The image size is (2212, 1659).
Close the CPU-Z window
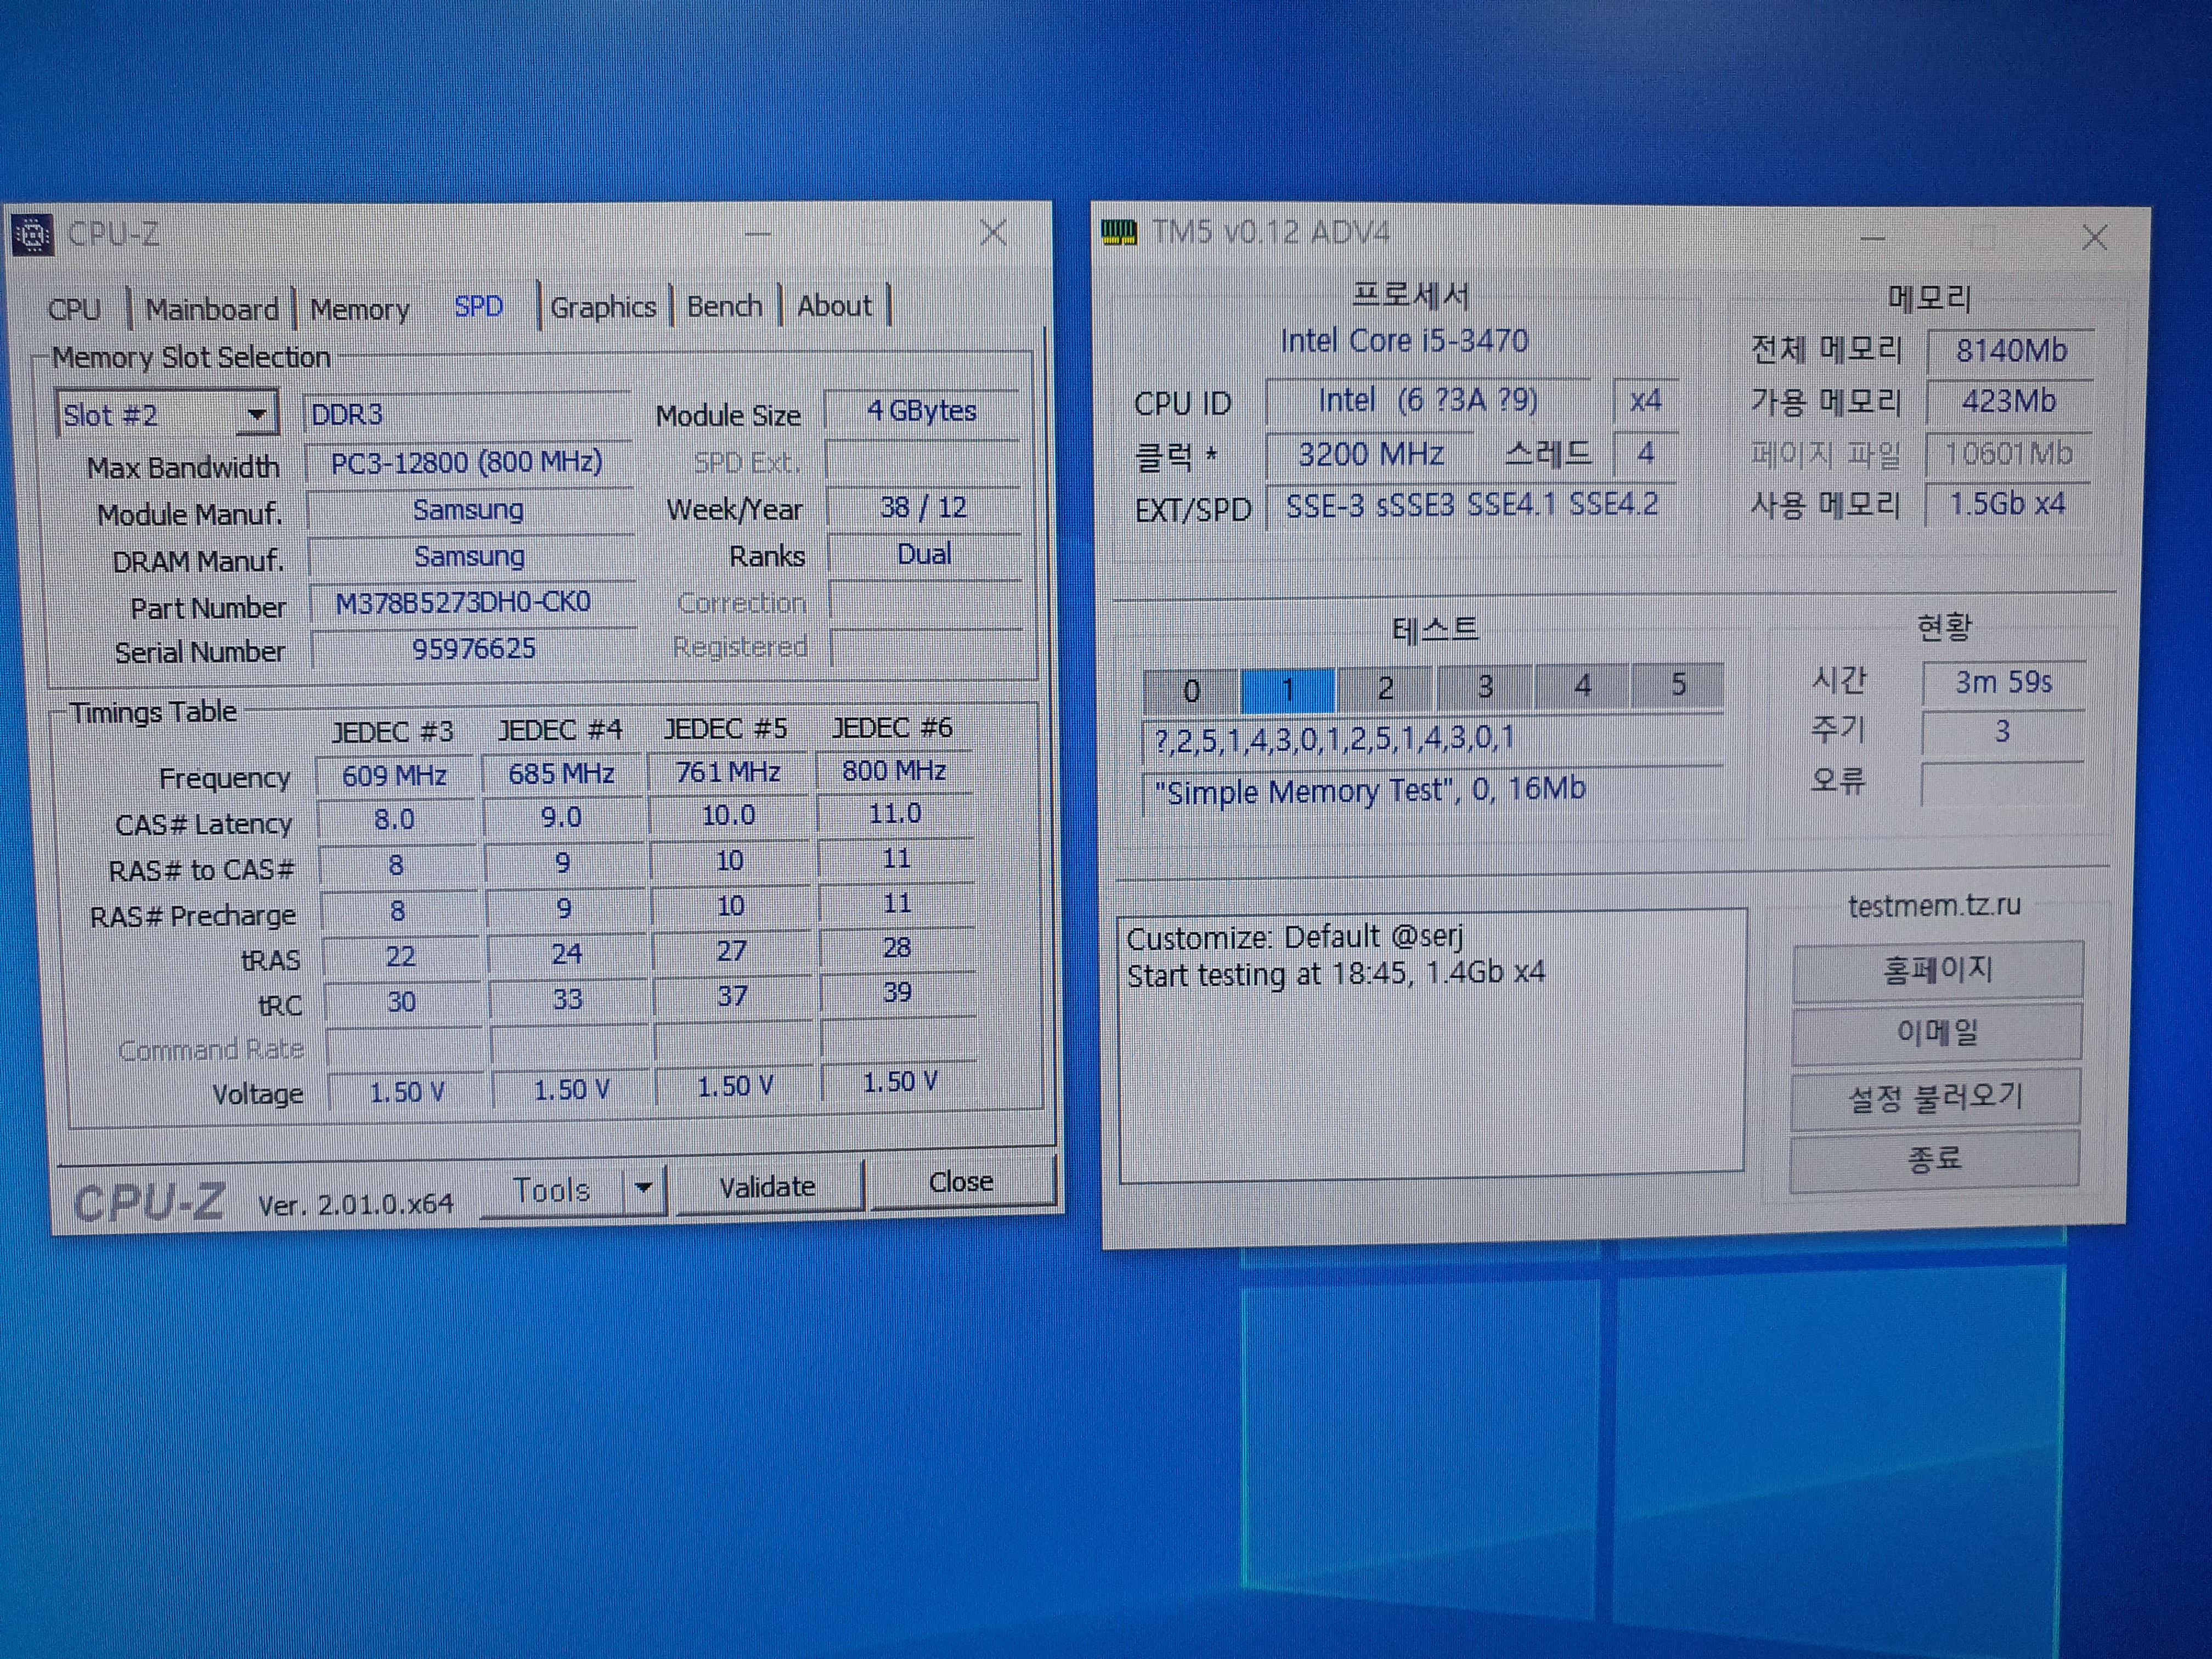[993, 233]
